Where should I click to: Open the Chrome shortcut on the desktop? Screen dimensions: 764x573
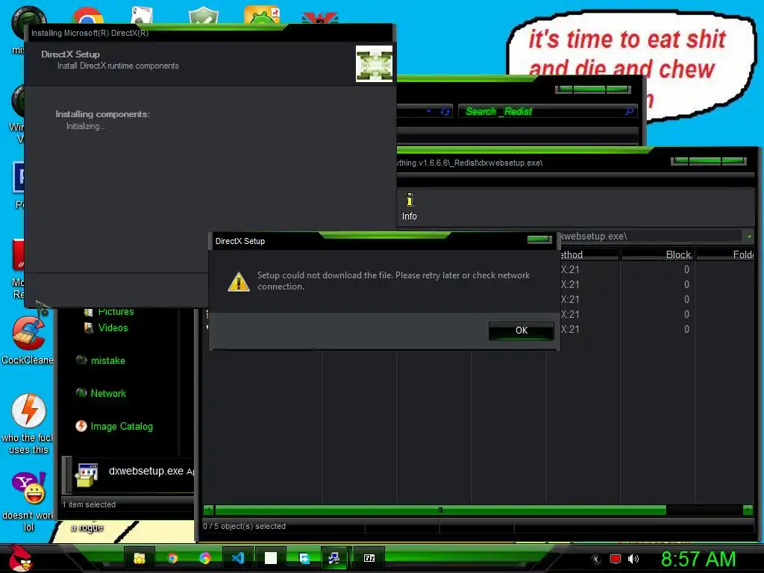88,16
